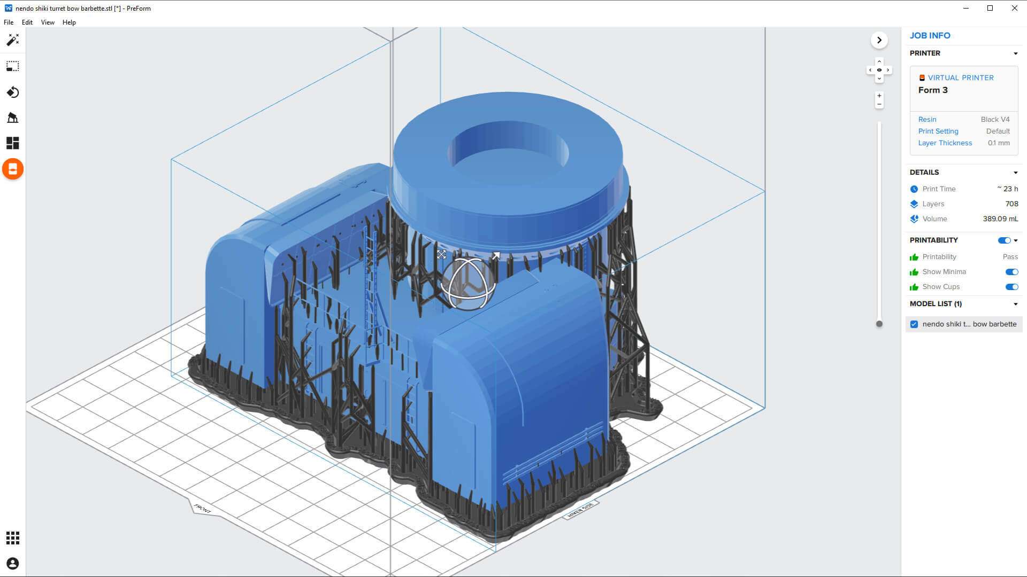Open the View menu
The height and width of the screenshot is (577, 1027).
click(48, 22)
